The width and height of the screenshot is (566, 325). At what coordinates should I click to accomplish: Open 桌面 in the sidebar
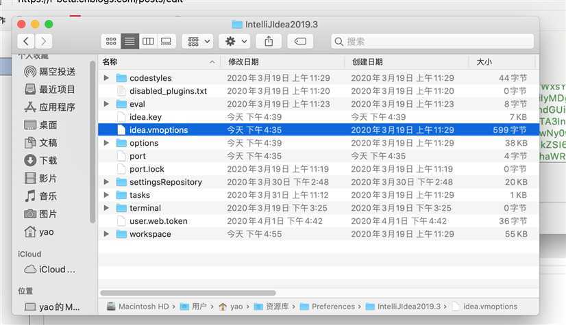coord(41,125)
